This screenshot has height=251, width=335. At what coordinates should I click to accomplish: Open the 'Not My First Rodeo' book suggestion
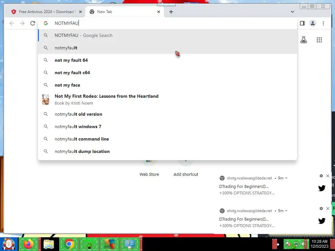coord(167,99)
